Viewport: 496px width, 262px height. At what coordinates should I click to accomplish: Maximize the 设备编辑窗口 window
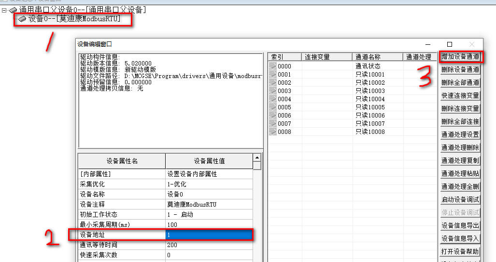450,44
